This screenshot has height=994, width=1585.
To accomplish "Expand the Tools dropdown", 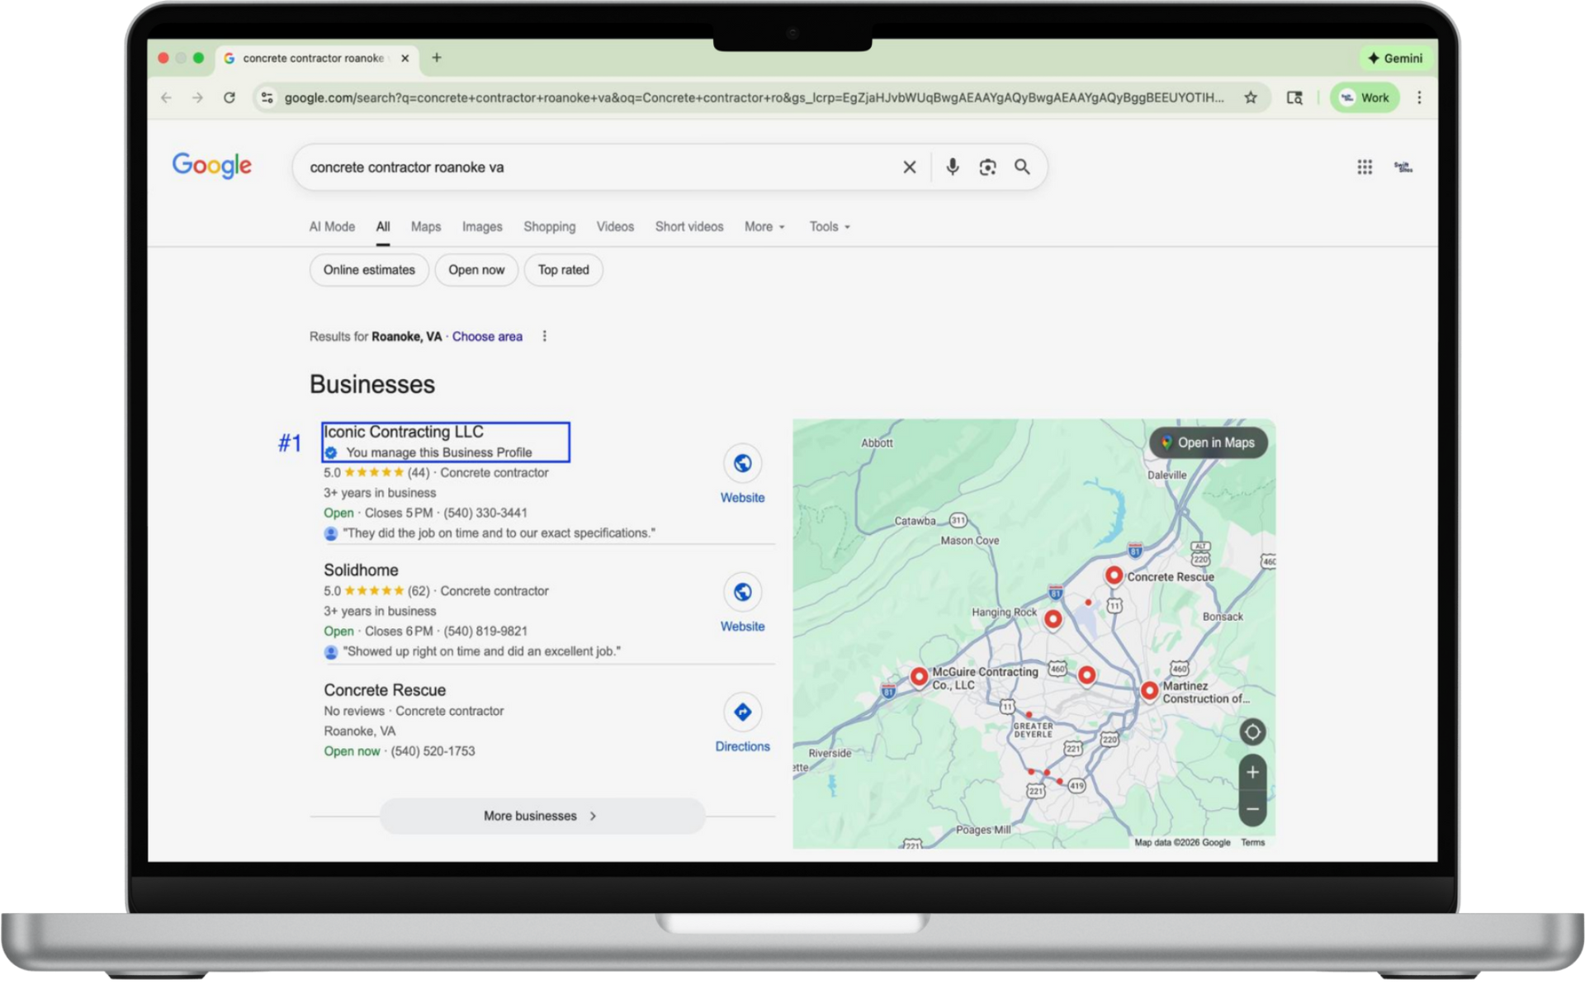I will click(x=828, y=226).
